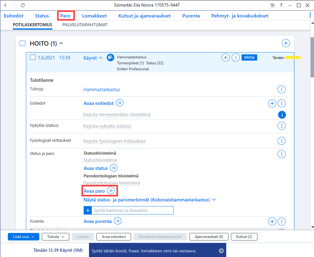Open the Tulosta dropdown button
This screenshot has height=257, width=314.
pos(56,237)
